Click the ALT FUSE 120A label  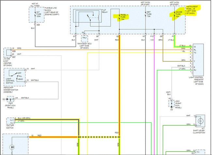(x=39, y=14)
